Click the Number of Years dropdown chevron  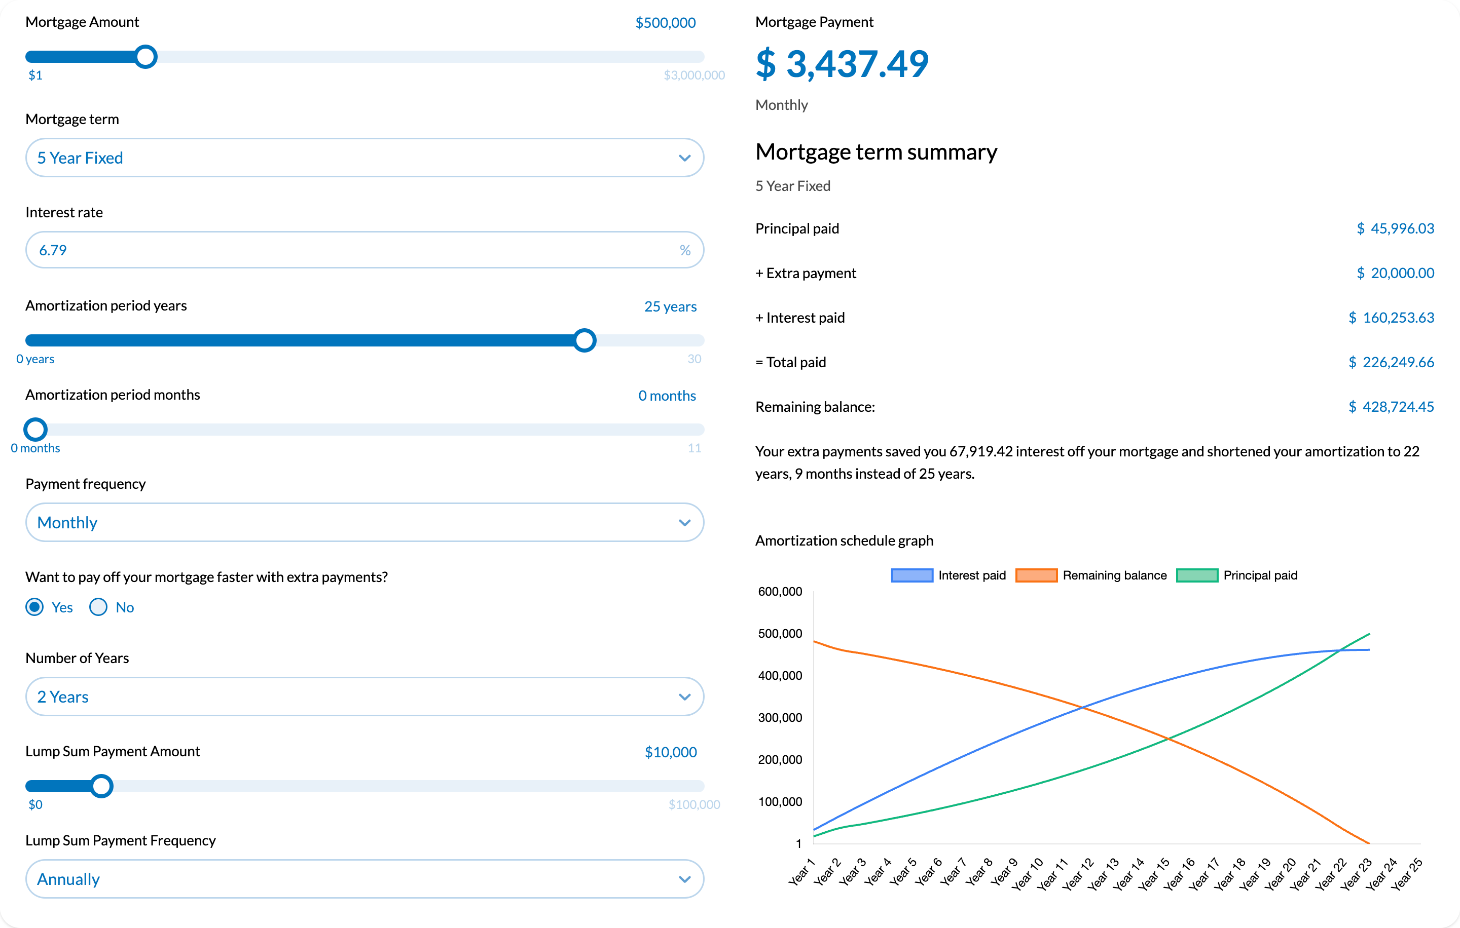(688, 698)
